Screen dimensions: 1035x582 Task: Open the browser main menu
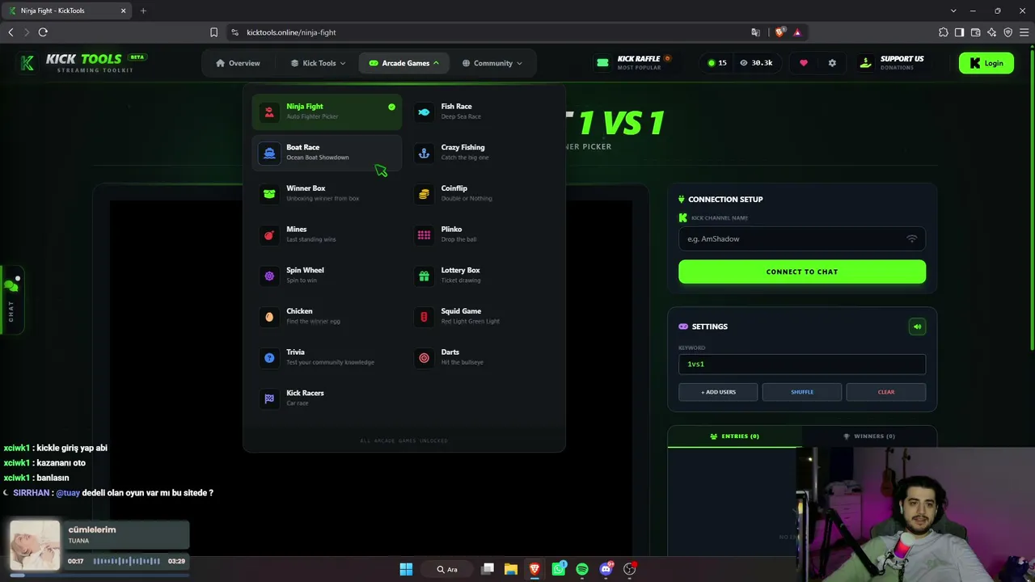pyautogui.click(x=1024, y=32)
